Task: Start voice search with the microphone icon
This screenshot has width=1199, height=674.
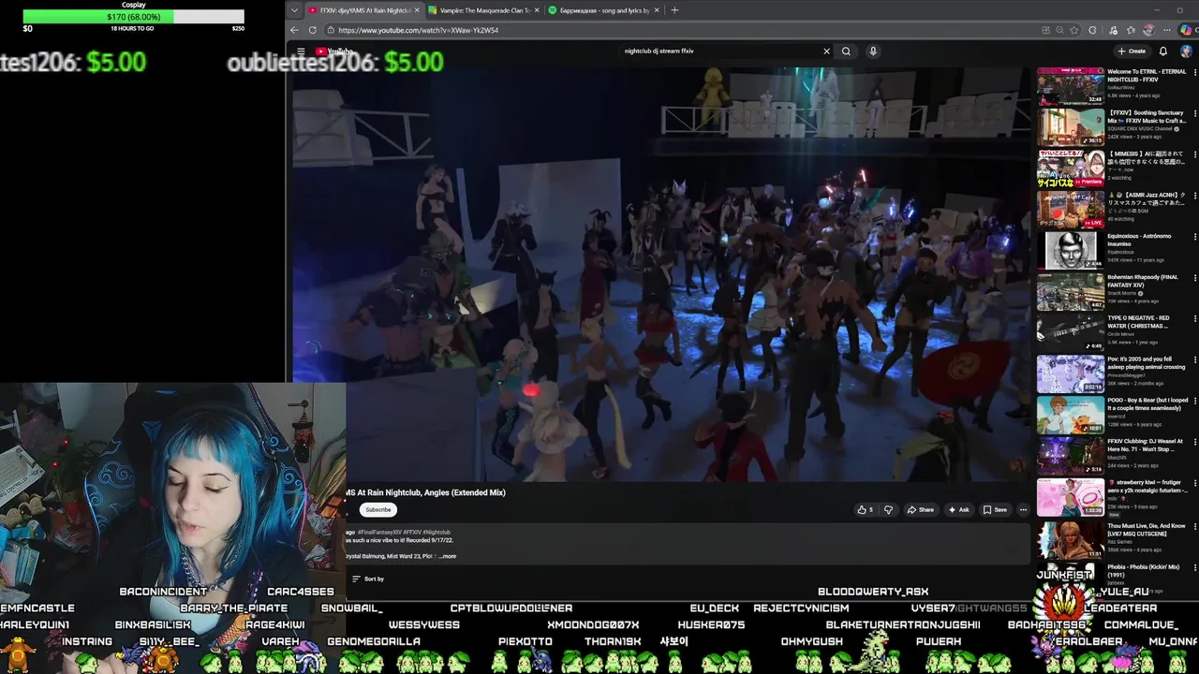Action: [873, 51]
